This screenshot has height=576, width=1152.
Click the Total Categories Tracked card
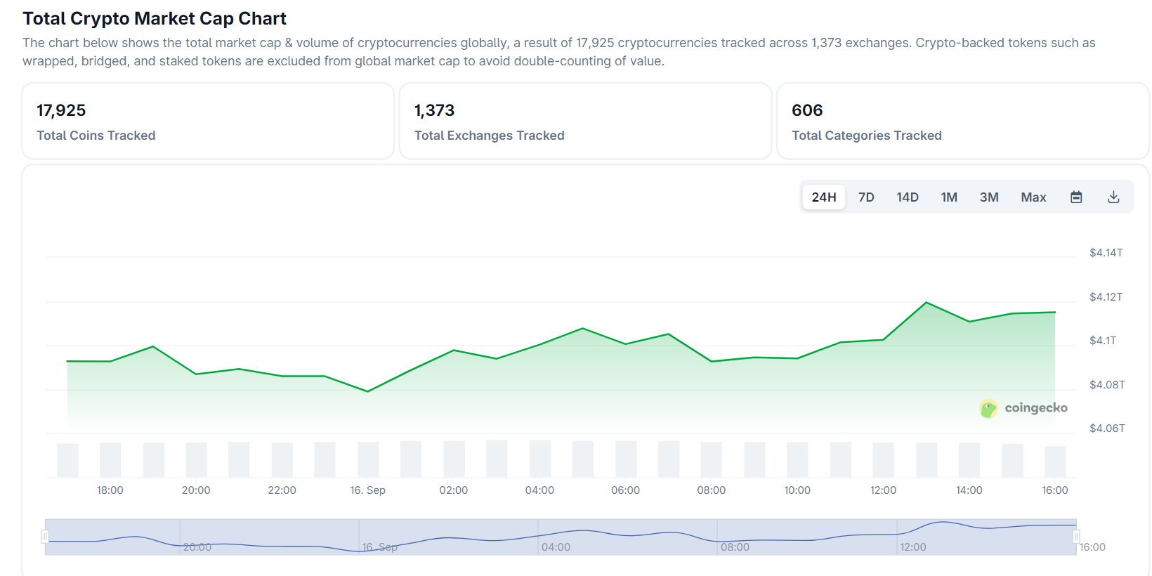point(962,122)
